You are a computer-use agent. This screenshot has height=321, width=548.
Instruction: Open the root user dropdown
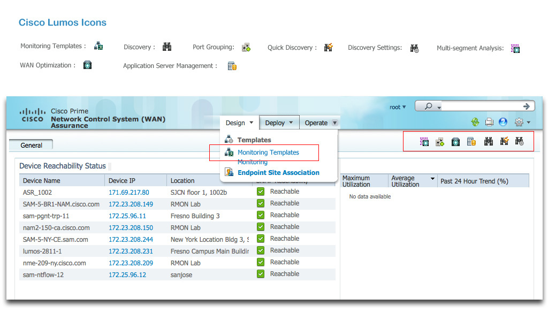tap(398, 107)
